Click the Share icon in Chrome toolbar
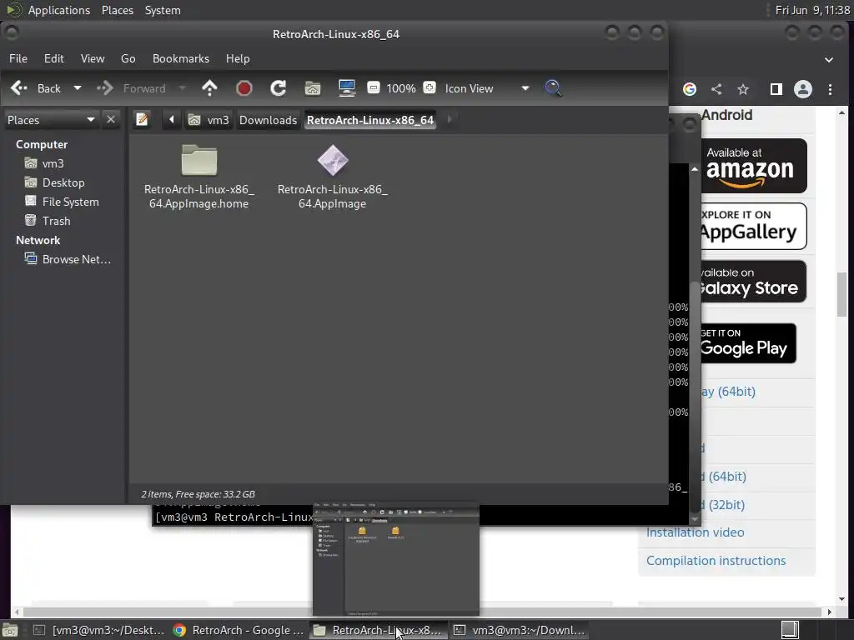 pos(716,89)
